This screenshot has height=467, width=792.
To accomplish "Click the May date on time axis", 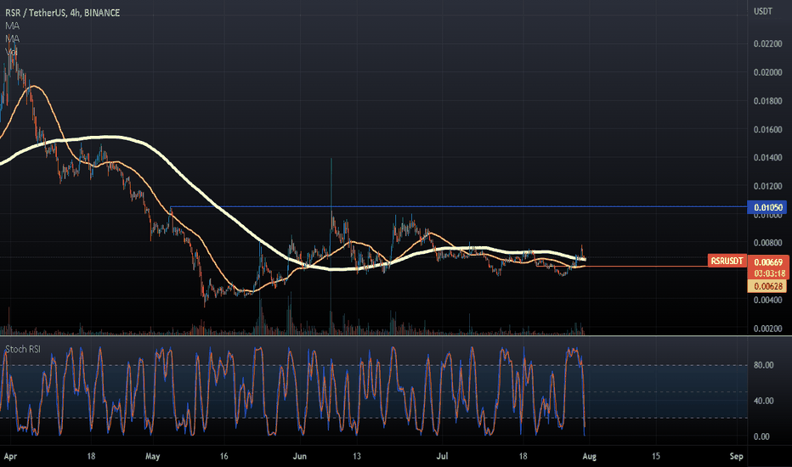I will 153,457.
